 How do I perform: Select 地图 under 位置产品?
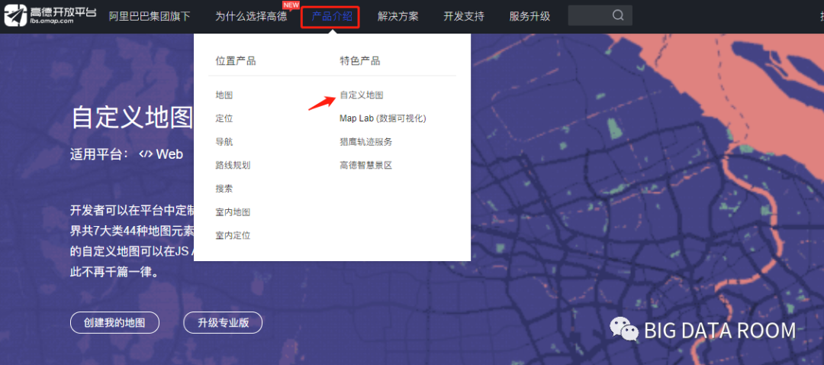coord(224,95)
